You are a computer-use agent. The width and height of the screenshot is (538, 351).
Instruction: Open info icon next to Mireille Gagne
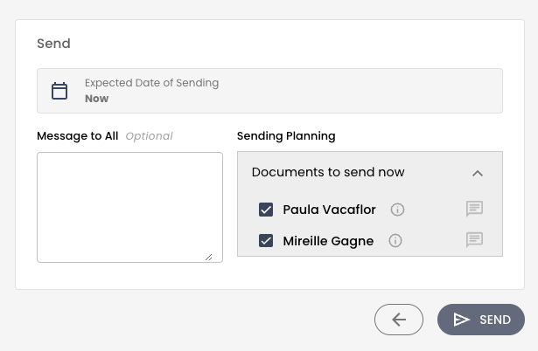click(x=395, y=241)
